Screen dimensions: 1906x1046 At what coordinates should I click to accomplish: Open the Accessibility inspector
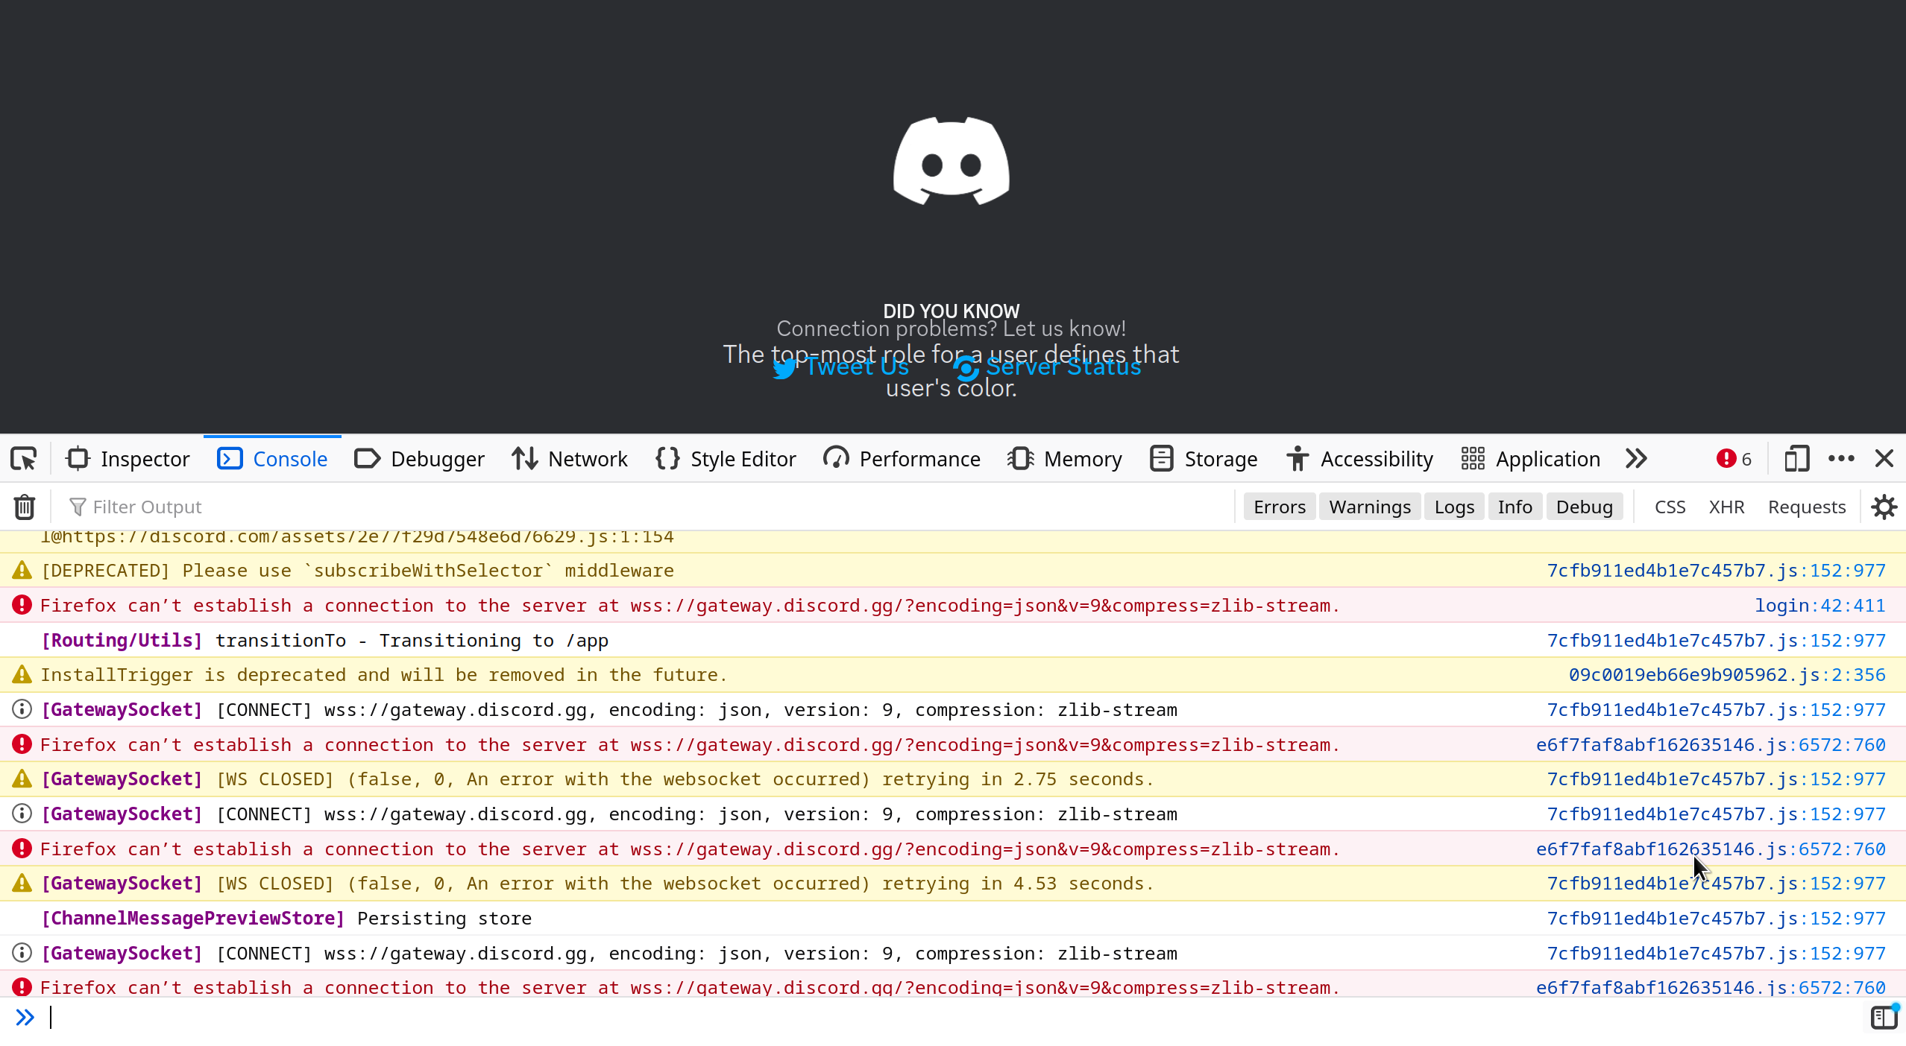pos(1359,458)
